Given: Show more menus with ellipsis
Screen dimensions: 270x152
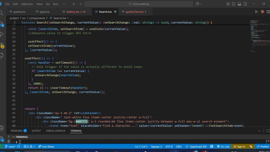Looking at the screenshot, I should click(x=64, y=4).
